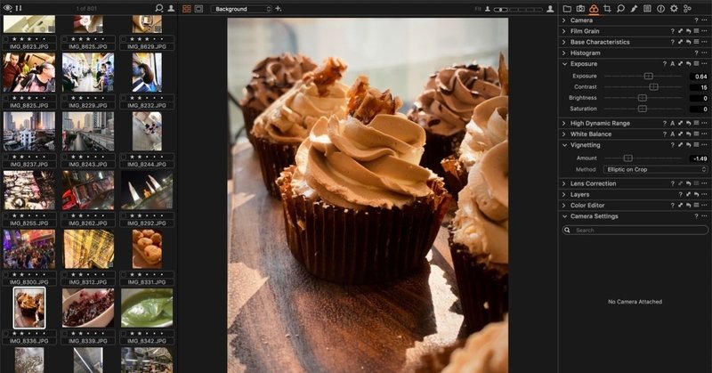The width and height of the screenshot is (712, 373).
Task: Collapse the Exposure panel
Action: click(x=564, y=64)
